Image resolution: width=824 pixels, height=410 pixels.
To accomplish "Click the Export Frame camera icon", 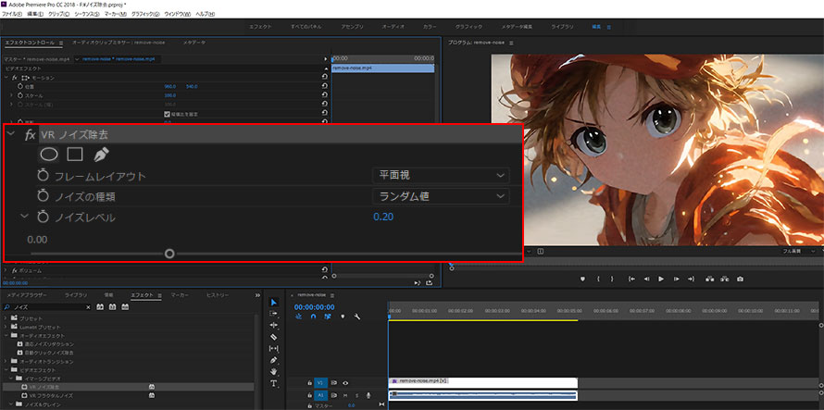I will [x=740, y=279].
